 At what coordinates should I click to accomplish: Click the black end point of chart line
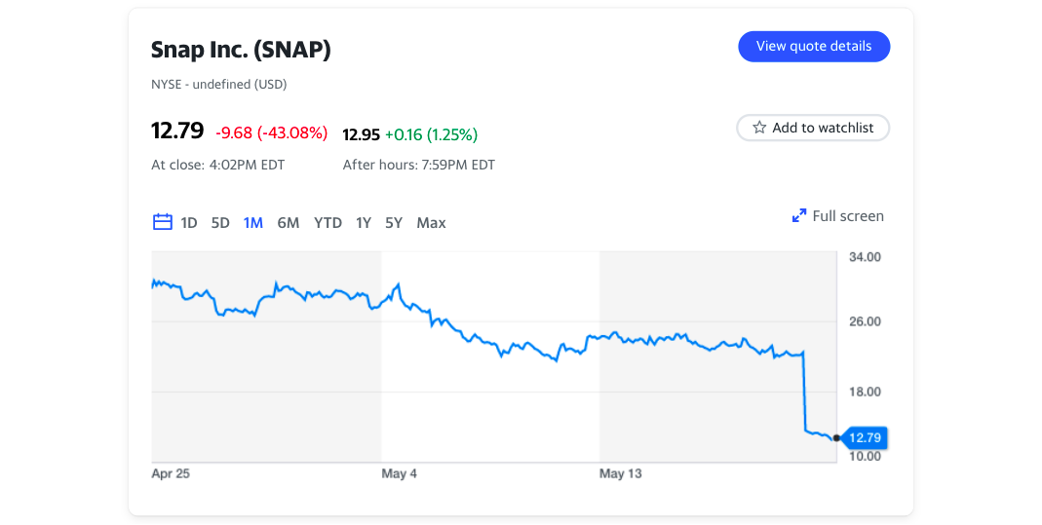pyautogui.click(x=836, y=438)
